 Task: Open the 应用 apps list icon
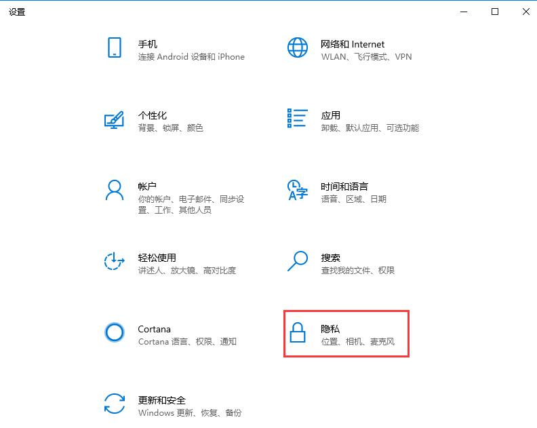297,118
